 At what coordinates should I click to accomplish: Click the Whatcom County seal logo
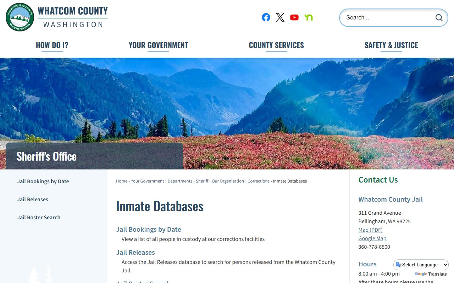[20, 17]
